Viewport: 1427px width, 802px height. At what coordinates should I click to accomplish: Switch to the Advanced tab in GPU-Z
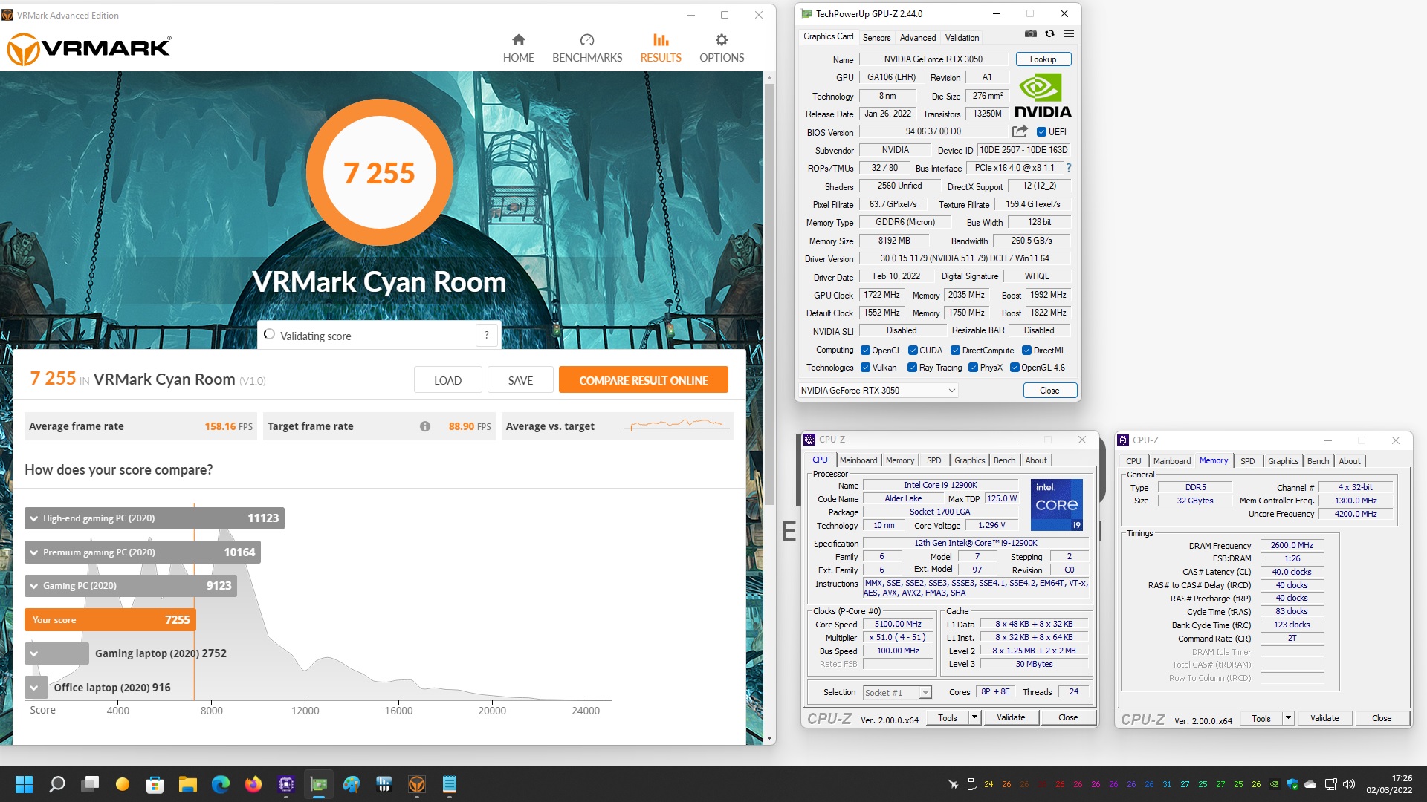[918, 38]
